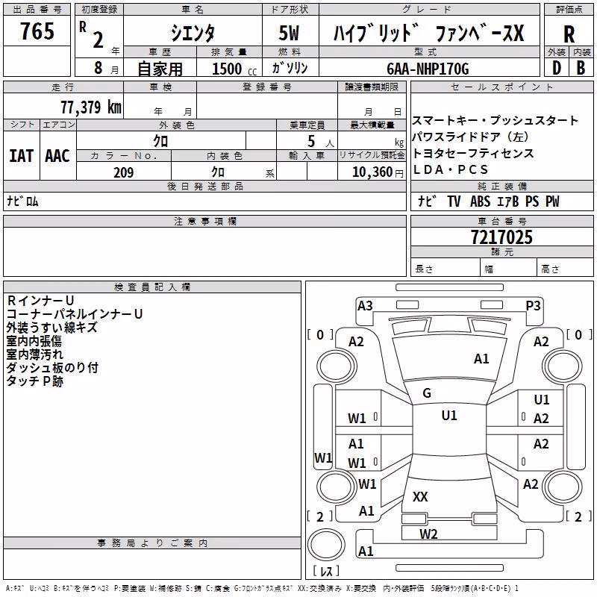The height and width of the screenshot is (597, 597).
Task: Click the interior grade B
Action: (581, 68)
